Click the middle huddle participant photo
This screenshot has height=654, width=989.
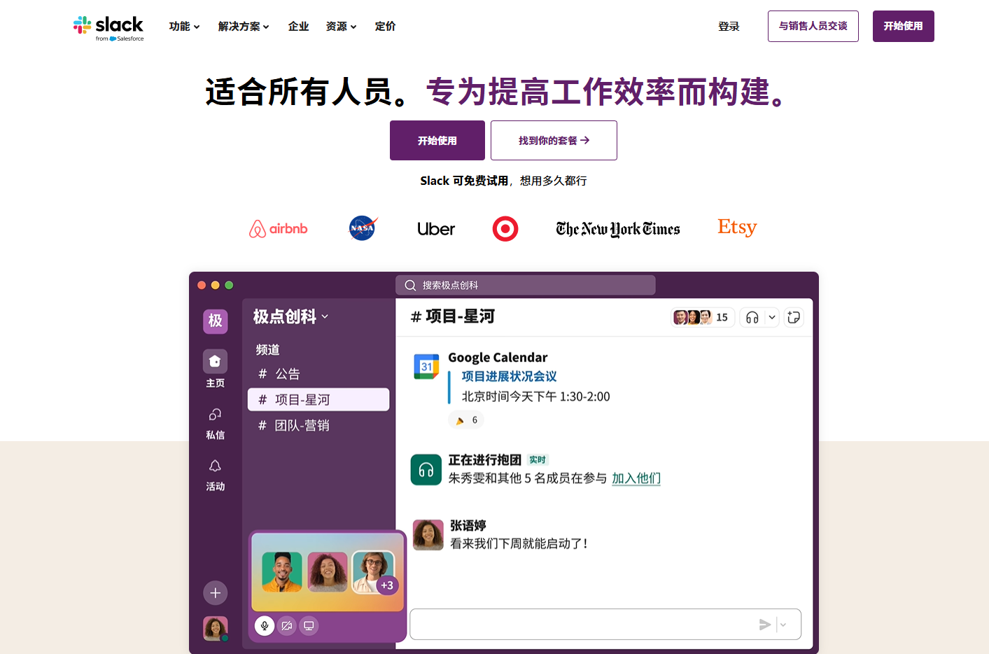[328, 572]
